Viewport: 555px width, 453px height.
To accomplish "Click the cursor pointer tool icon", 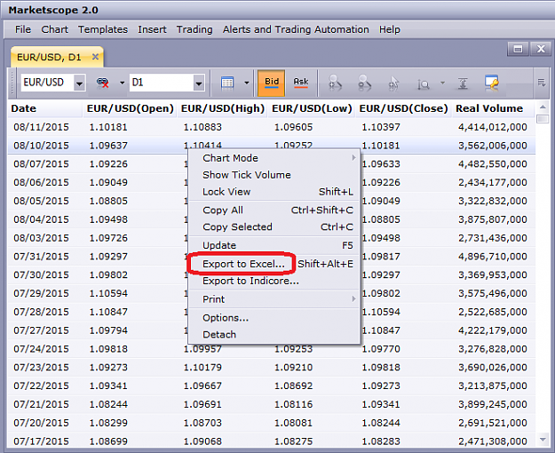I will [x=393, y=83].
